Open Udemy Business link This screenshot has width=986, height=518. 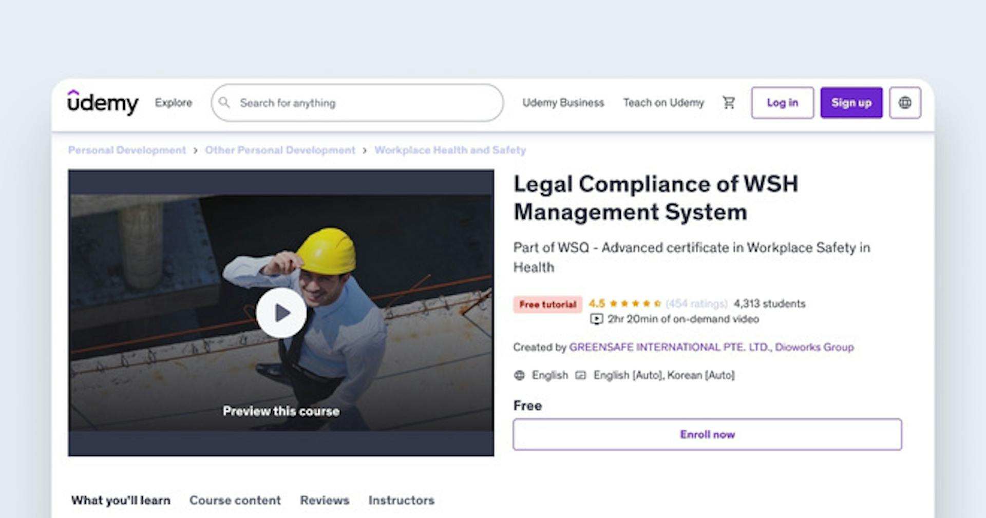[563, 103]
